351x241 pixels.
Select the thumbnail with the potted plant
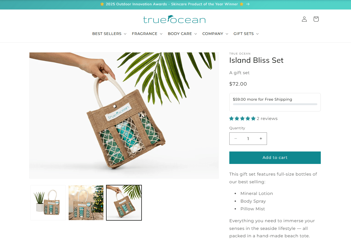click(x=48, y=203)
